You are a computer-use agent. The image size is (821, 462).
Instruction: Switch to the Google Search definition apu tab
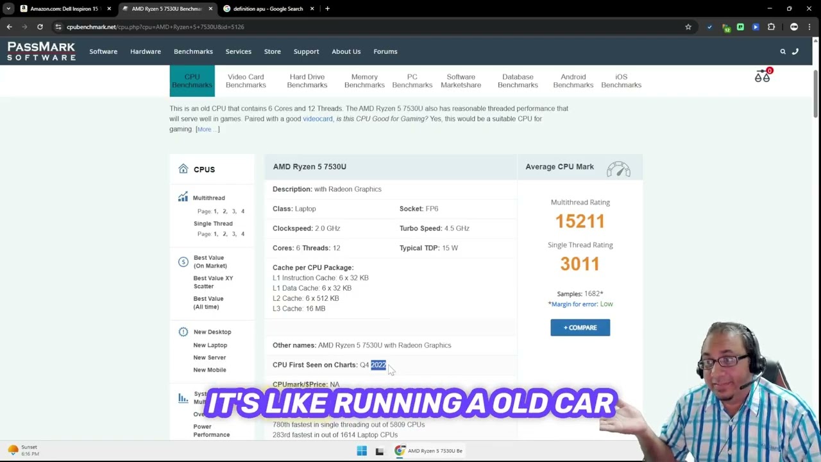click(x=267, y=9)
